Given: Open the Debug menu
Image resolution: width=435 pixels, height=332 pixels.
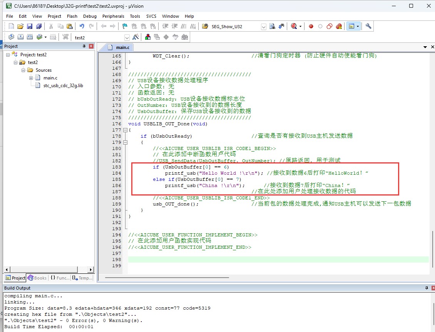Looking at the screenshot, I should point(90,16).
